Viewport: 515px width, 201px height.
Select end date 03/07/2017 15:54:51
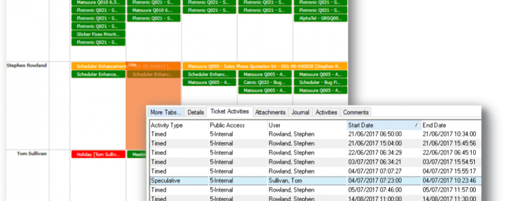449,162
